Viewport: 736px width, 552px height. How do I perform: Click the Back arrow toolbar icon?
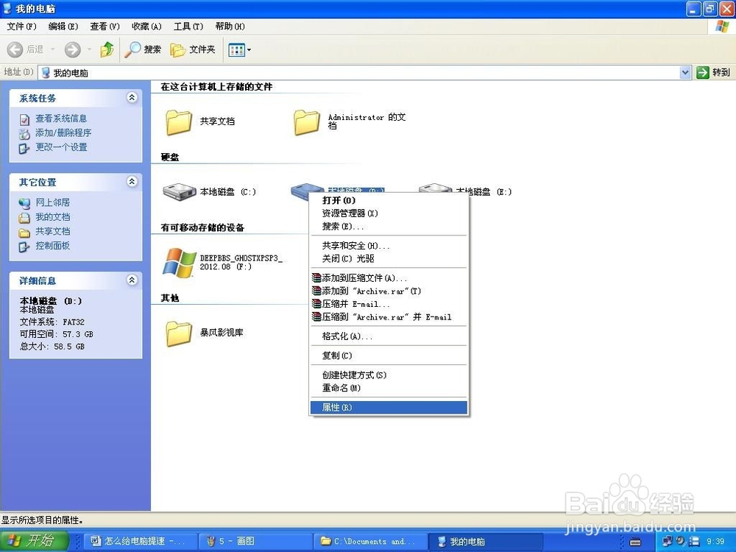[15, 49]
